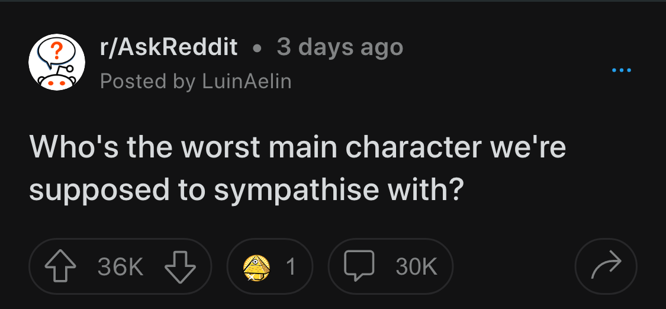The width and height of the screenshot is (666, 309).
Task: Click the empty area between awards and share
Action: coord(514,266)
